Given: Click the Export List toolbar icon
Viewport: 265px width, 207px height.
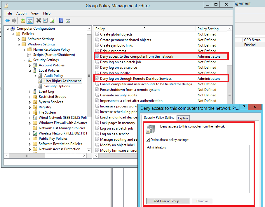Looking at the screenshot, I should tap(52, 20).
